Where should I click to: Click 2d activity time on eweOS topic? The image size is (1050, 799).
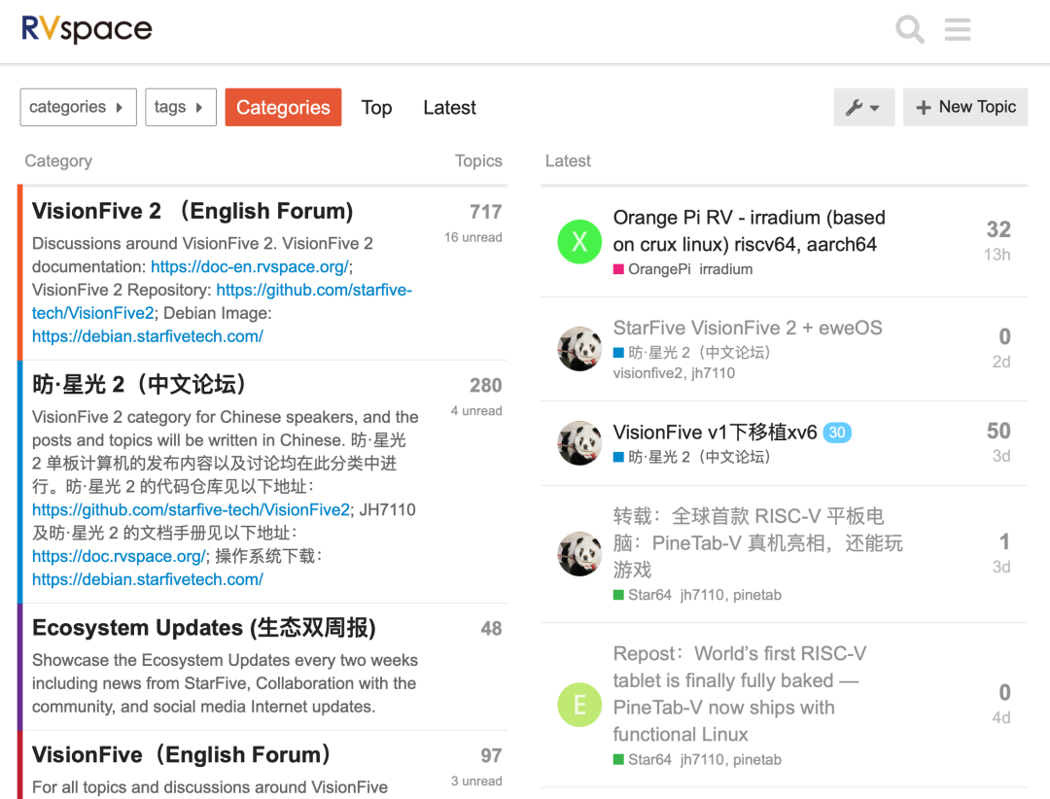(x=1001, y=362)
